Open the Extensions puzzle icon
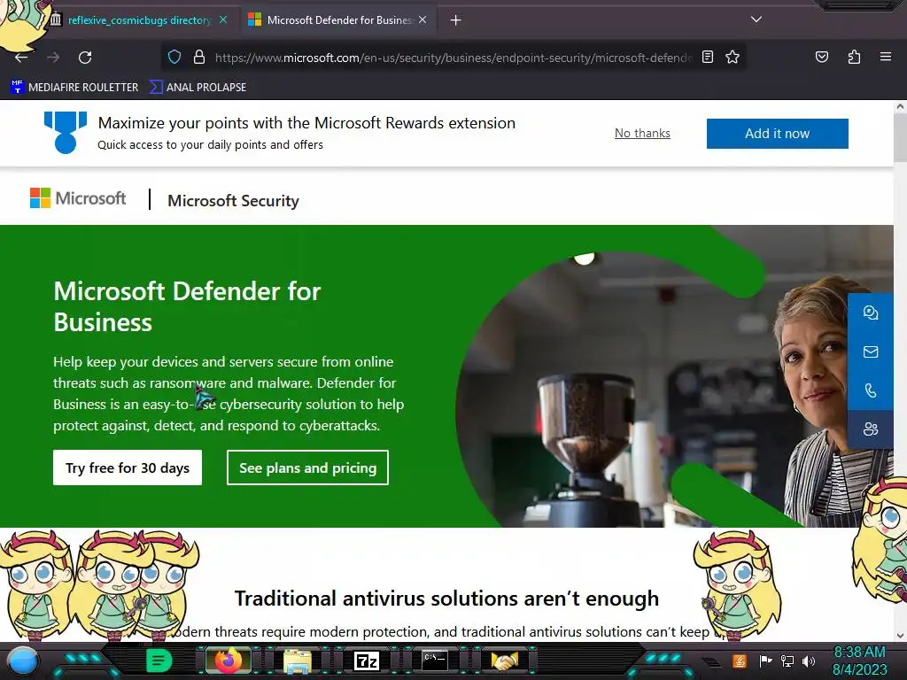The height and width of the screenshot is (680, 907). click(854, 57)
